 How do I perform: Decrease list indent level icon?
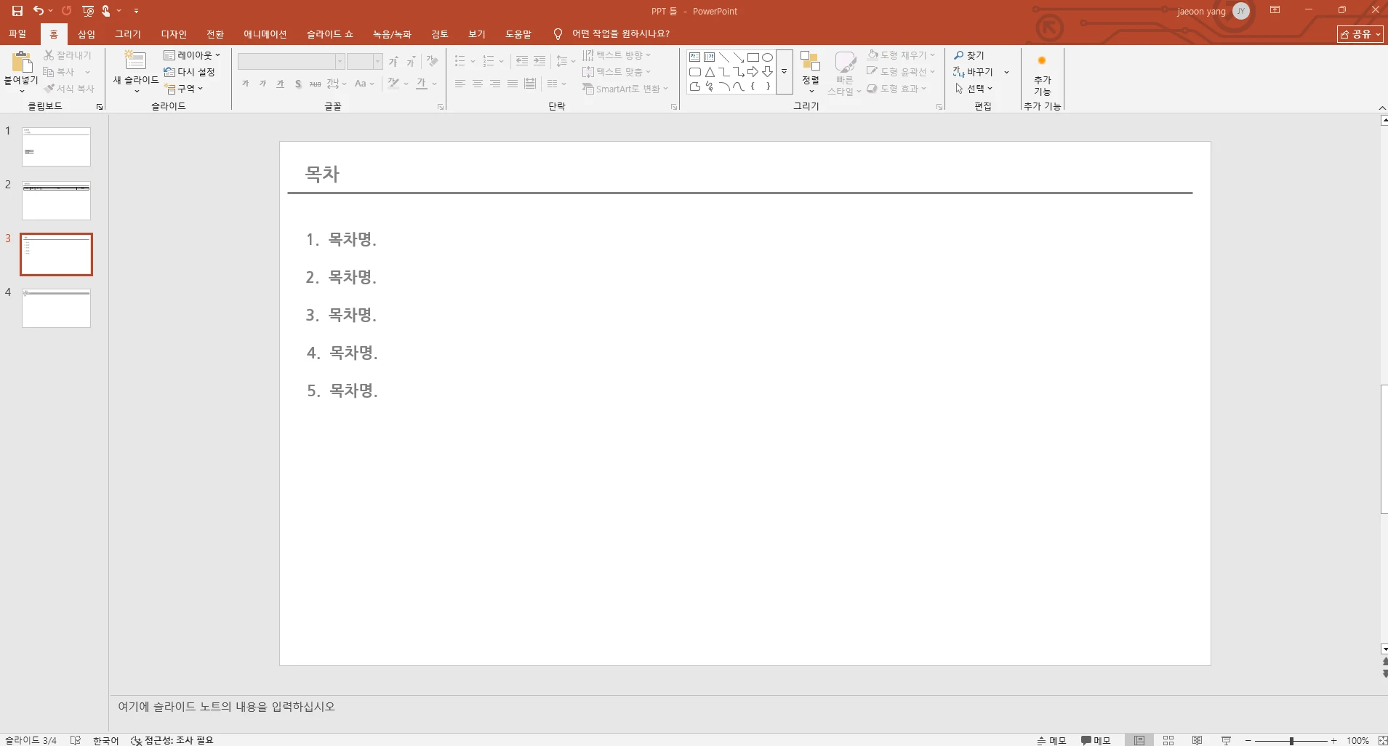[522, 61]
